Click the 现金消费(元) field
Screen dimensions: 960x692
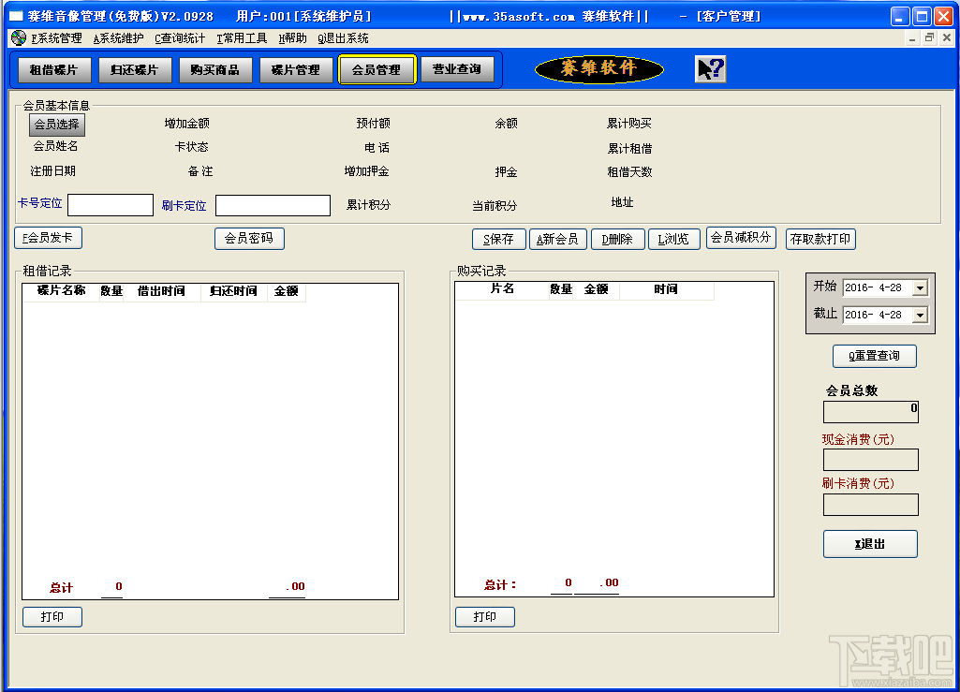(871, 459)
